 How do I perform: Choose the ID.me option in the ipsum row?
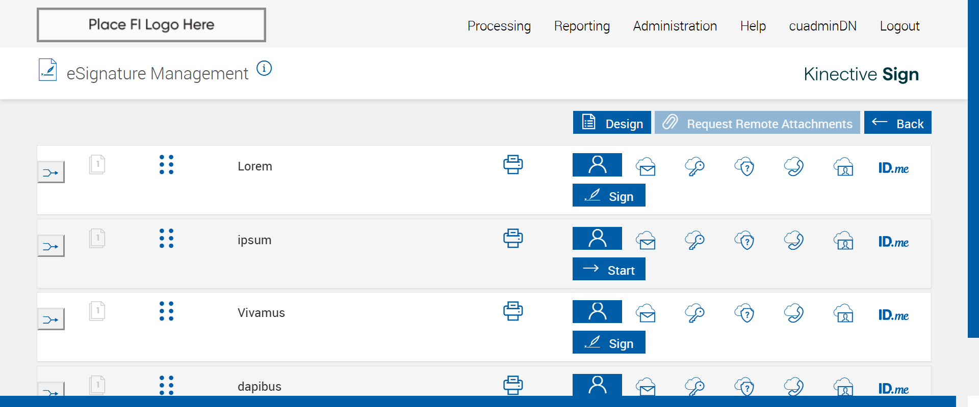(893, 242)
